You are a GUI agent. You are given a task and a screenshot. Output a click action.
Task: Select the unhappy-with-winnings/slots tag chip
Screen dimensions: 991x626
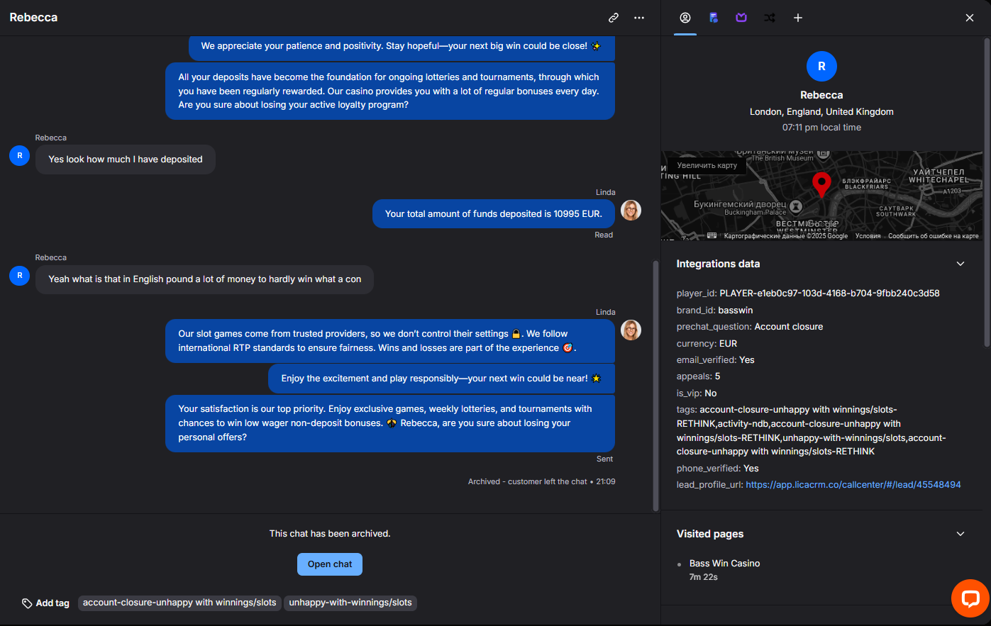coord(350,603)
